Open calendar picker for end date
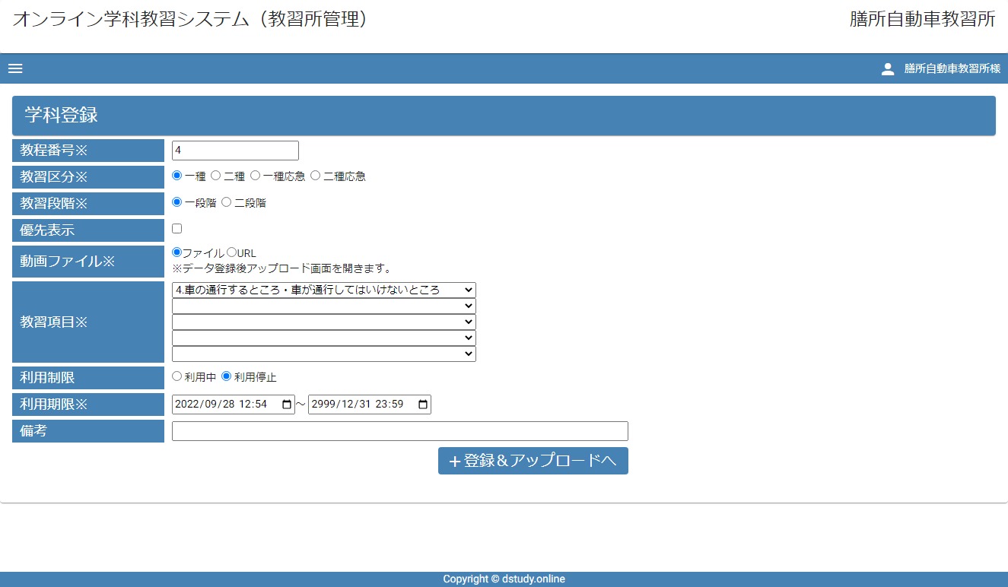The height and width of the screenshot is (587, 1008). point(423,405)
